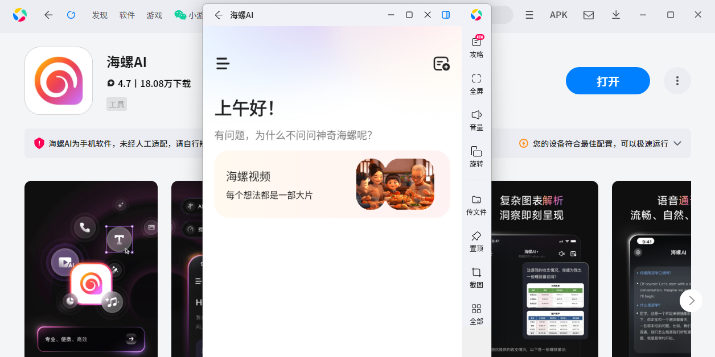Switch to 全屏 fullscreen mode
This screenshot has height=357, width=715.
pyautogui.click(x=476, y=84)
